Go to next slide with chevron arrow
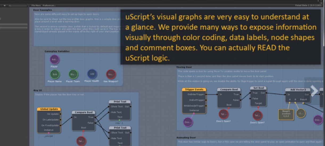Screen dimensions: 325x146 (x=314, y=91)
